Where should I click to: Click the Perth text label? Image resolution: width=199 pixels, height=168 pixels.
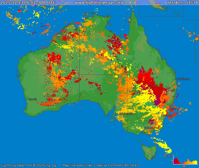33,99
